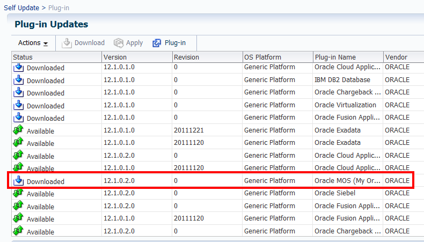Sort by the Version column header

pos(137,57)
